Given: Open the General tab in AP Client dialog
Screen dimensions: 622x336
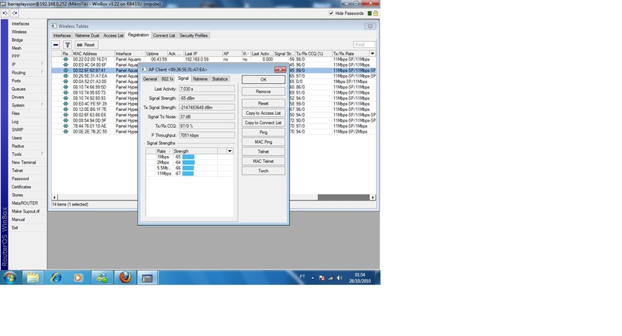Looking at the screenshot, I should (x=150, y=78).
